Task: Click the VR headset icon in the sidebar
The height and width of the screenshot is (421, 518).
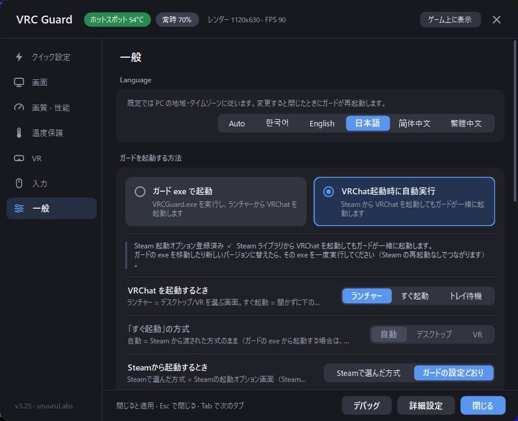Action: click(x=19, y=158)
